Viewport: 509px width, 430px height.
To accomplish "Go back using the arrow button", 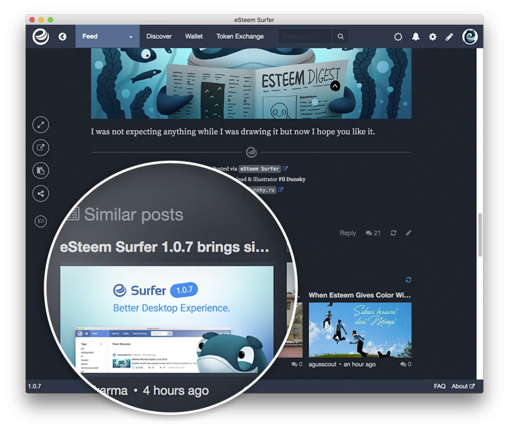I will point(63,37).
